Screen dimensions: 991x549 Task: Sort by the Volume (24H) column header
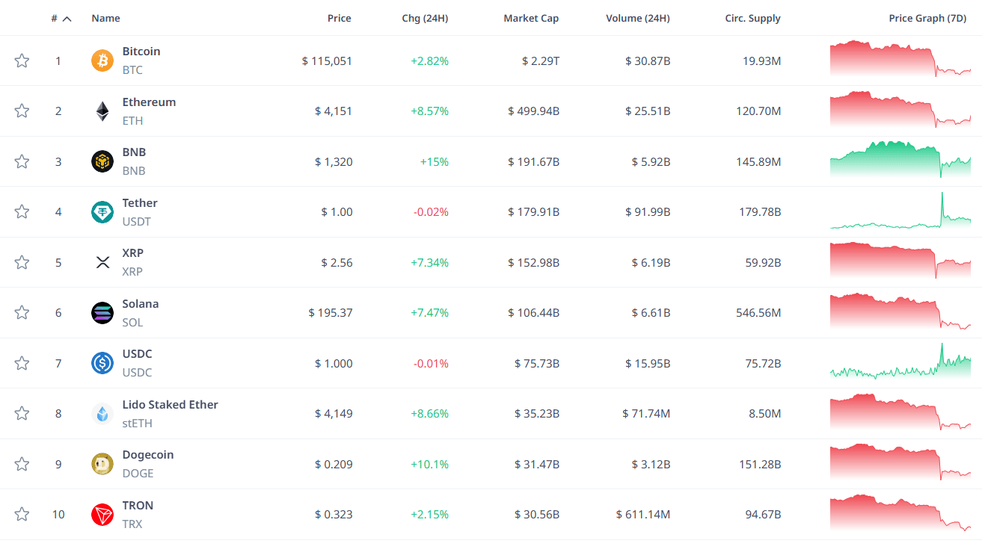tap(638, 19)
